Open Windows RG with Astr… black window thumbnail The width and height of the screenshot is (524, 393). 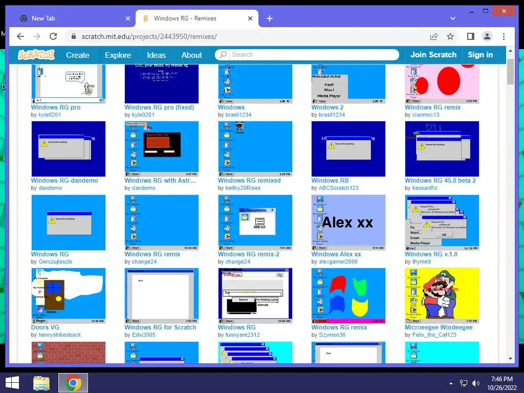pos(161,149)
